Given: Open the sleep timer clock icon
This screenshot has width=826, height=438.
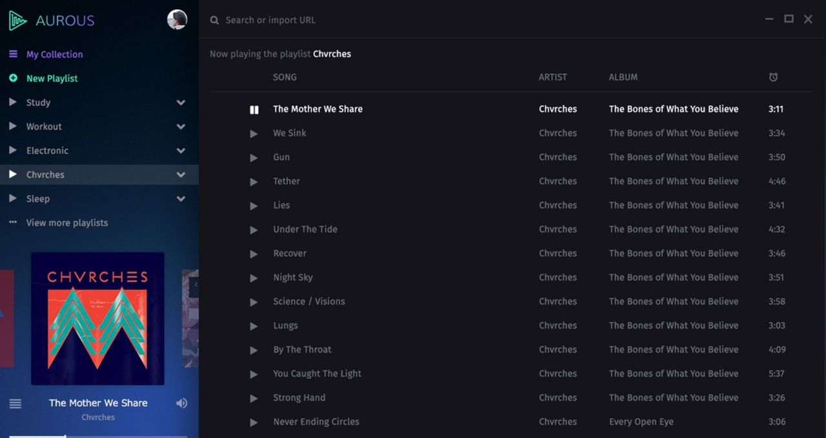Looking at the screenshot, I should tap(773, 77).
